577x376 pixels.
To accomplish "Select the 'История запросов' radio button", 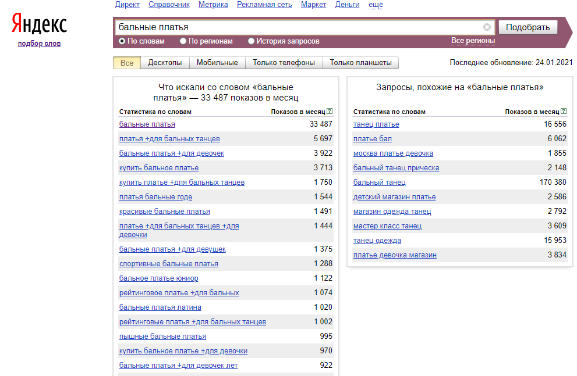I will [x=251, y=41].
